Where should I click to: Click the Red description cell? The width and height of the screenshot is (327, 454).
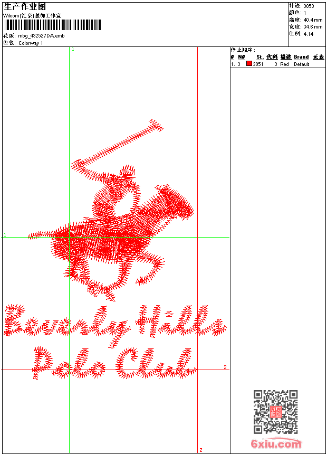tap(284, 64)
